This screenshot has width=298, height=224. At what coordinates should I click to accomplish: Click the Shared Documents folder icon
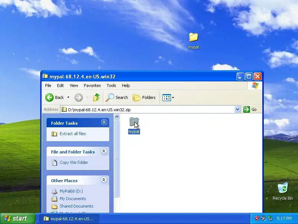click(54, 206)
